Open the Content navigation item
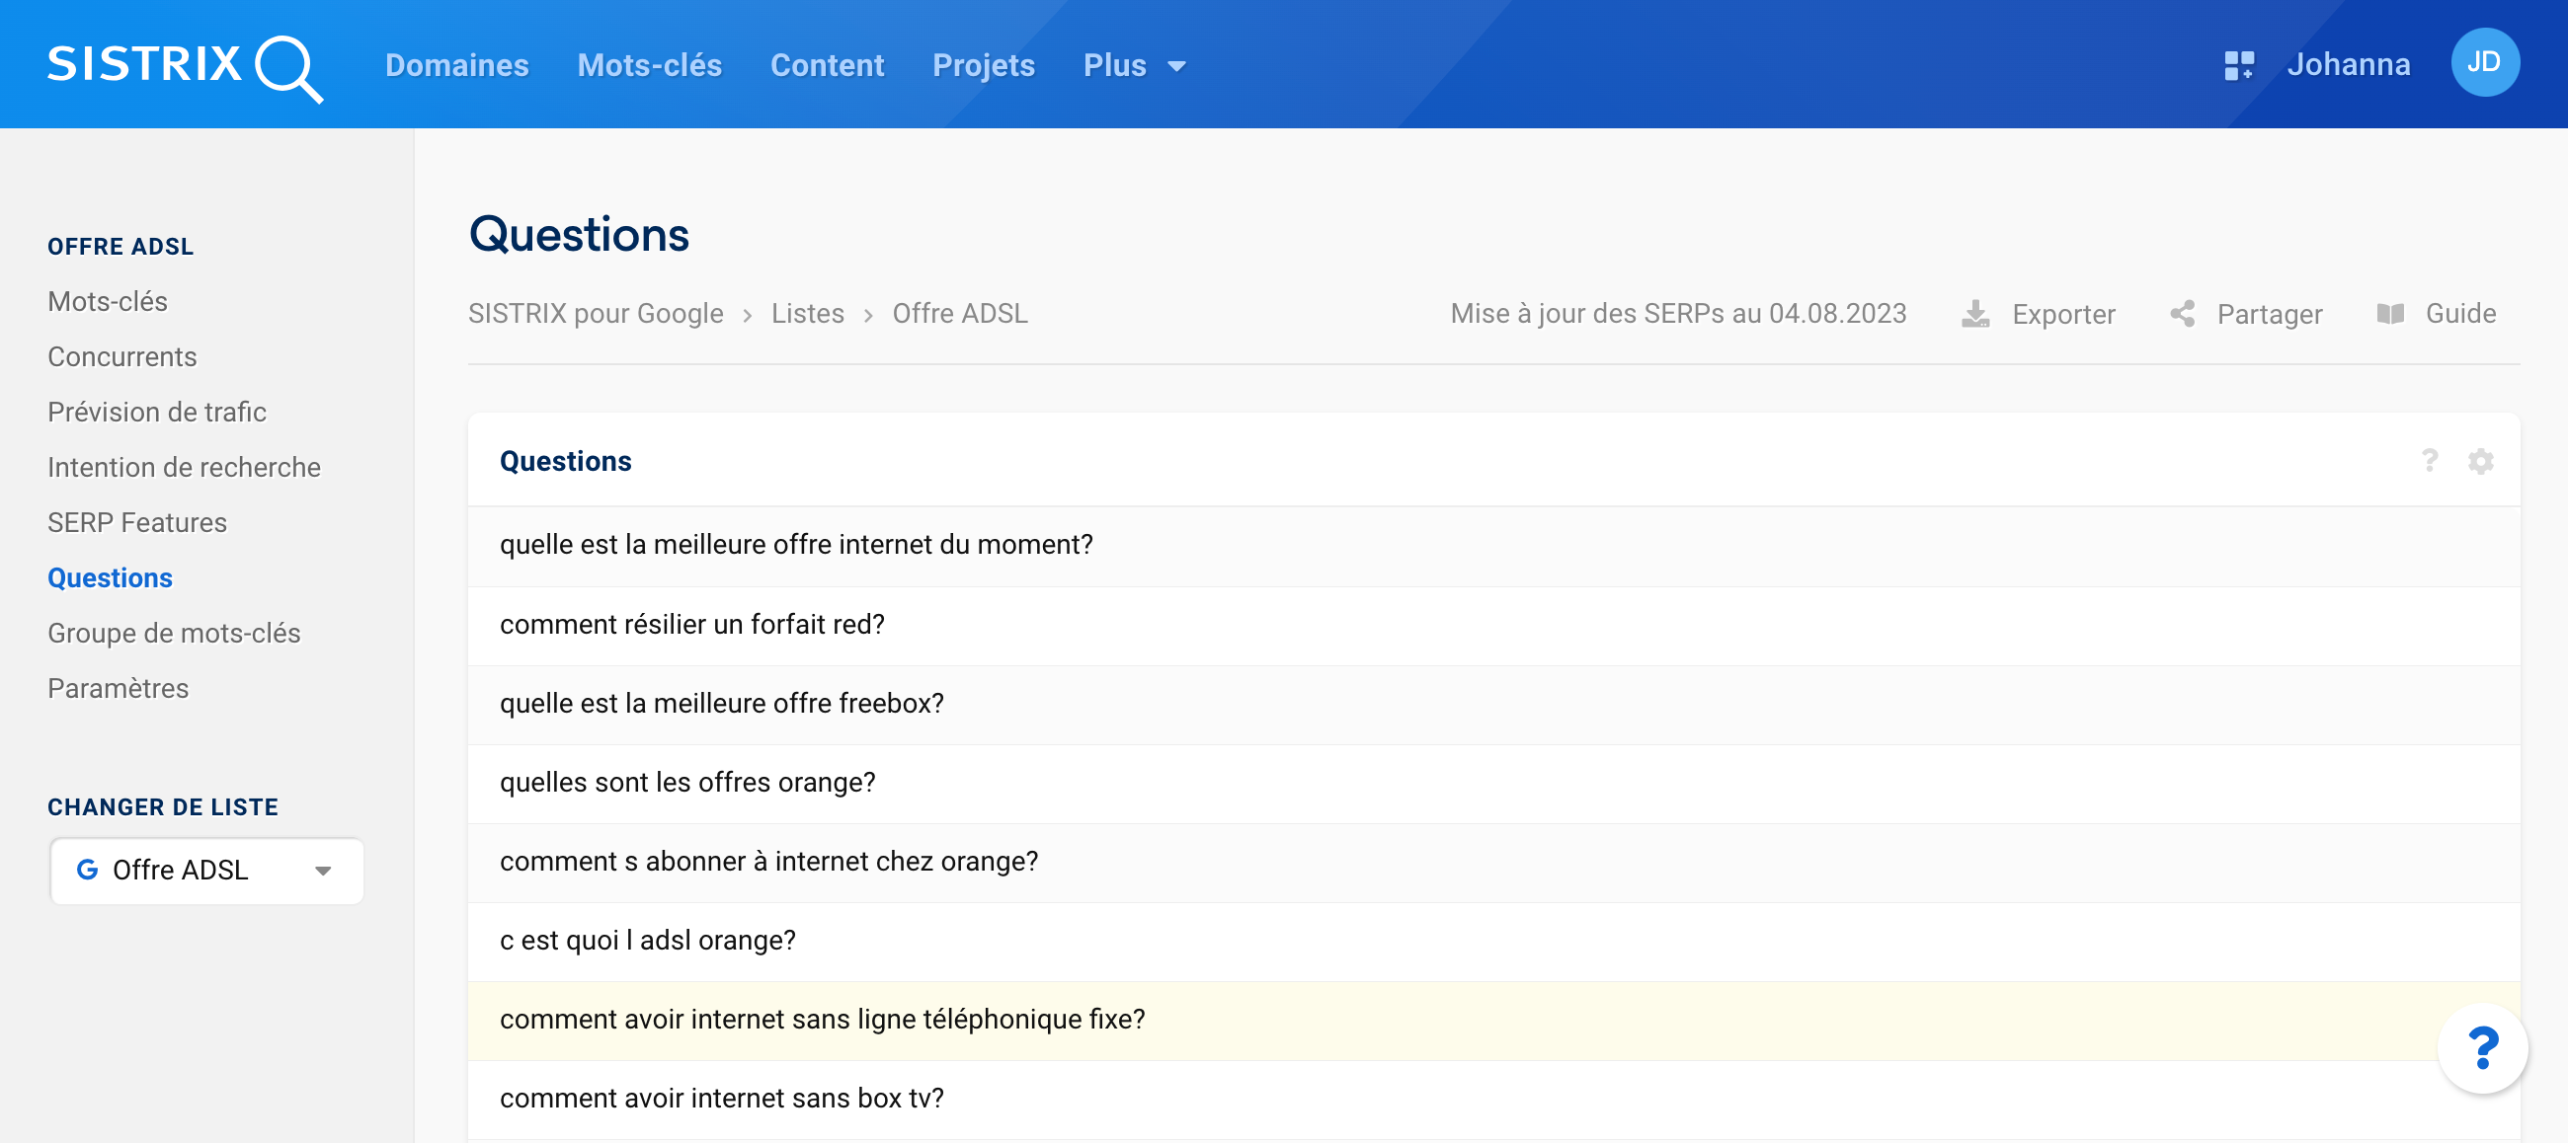Image resolution: width=2568 pixels, height=1143 pixels. (x=827, y=66)
